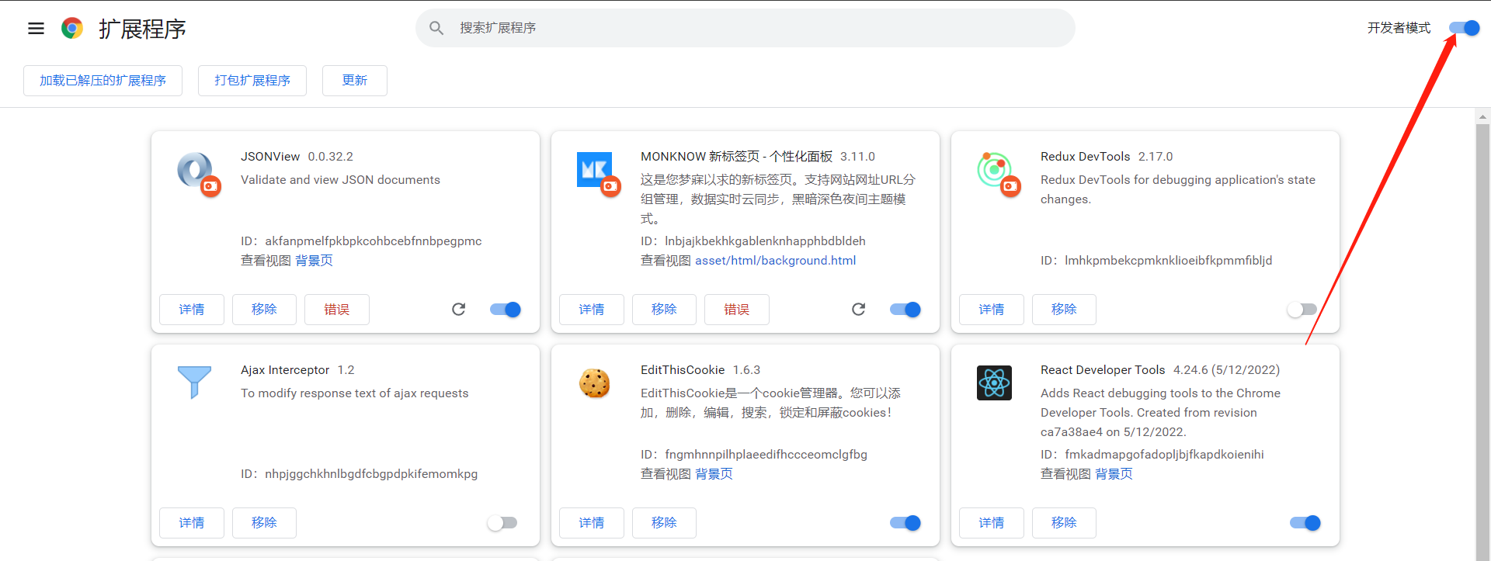Viewport: 1491px width, 561px height.
Task: Click the 更新 button
Action: tap(355, 81)
